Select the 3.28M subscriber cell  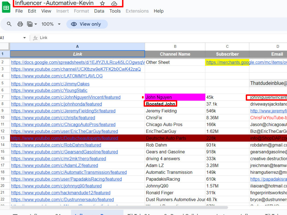[x=227, y=165]
